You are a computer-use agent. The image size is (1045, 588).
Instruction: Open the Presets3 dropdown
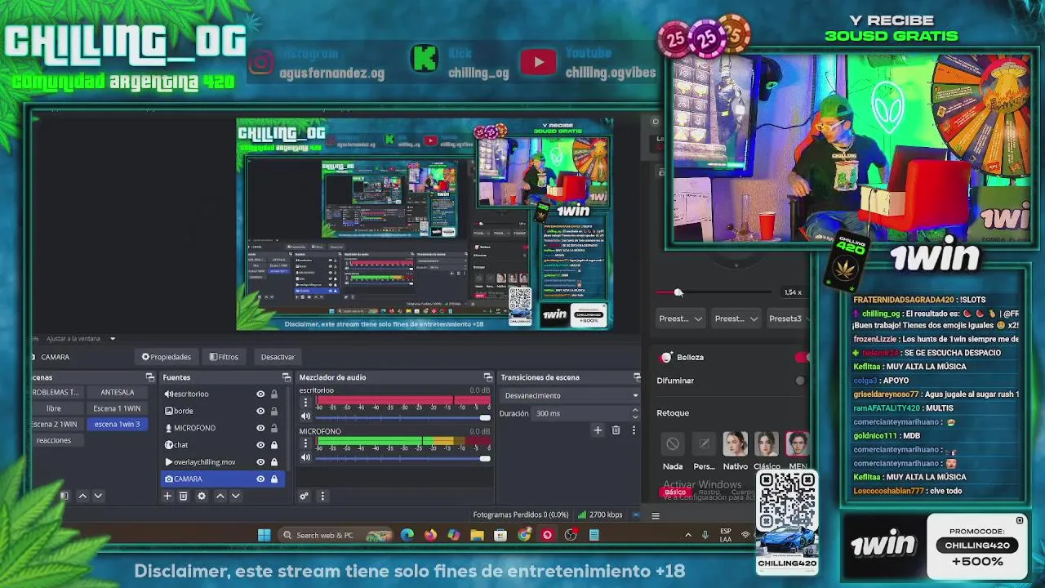coord(788,318)
